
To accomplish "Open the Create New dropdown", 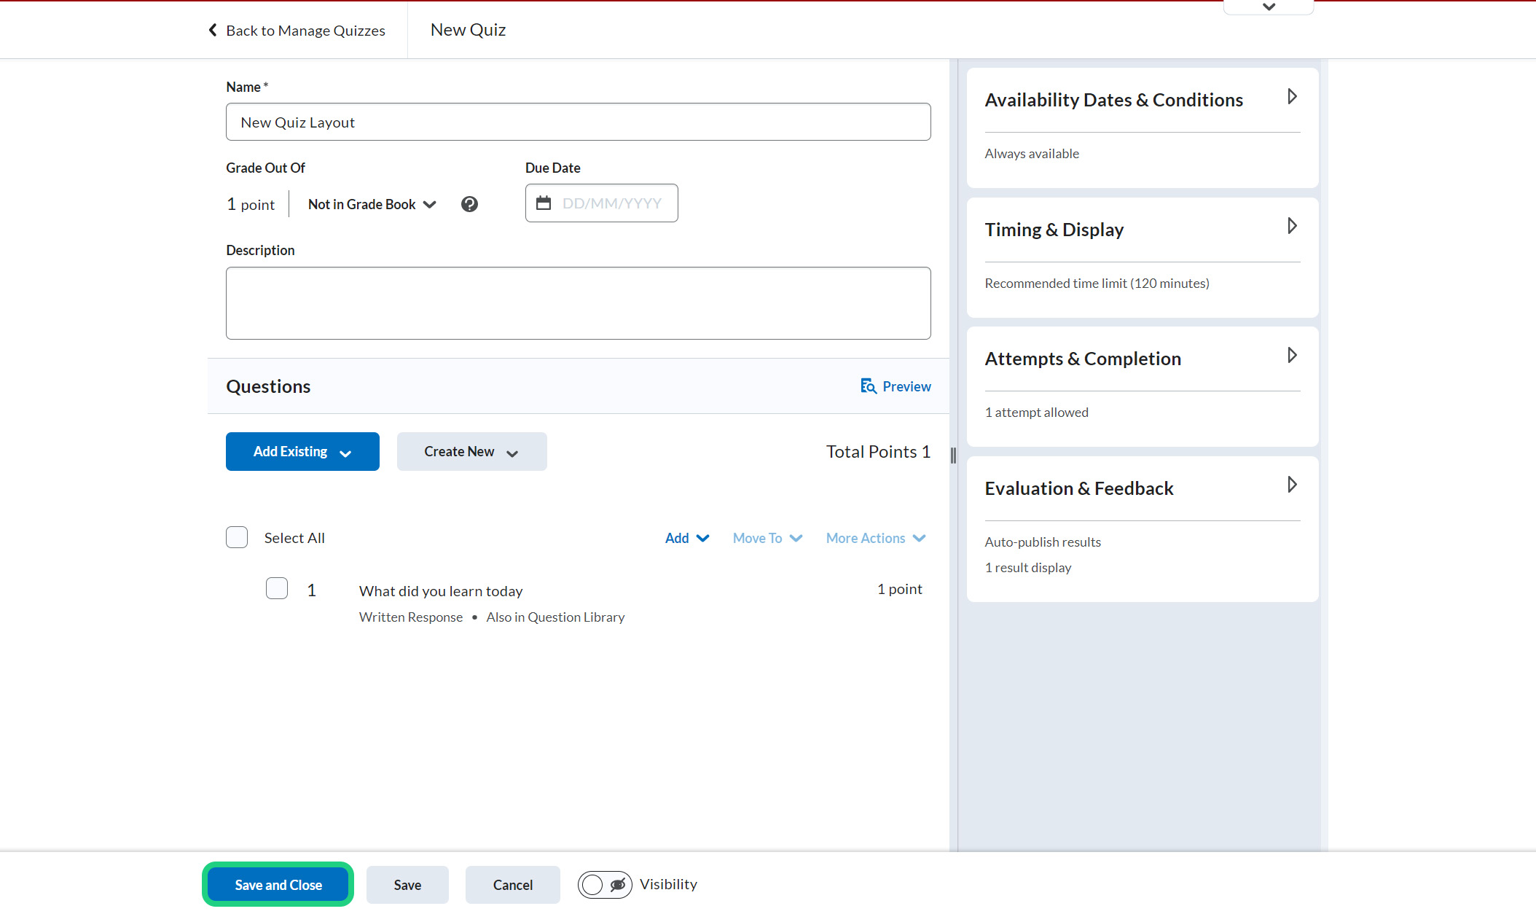I will [471, 452].
